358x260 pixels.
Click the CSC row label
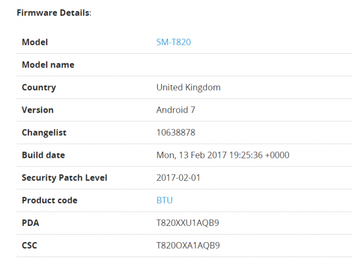(29, 246)
